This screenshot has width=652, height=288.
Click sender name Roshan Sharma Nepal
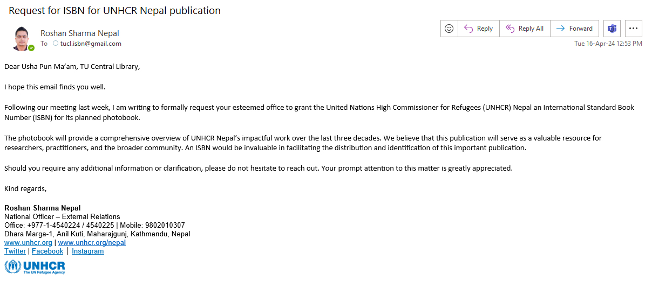click(x=80, y=33)
